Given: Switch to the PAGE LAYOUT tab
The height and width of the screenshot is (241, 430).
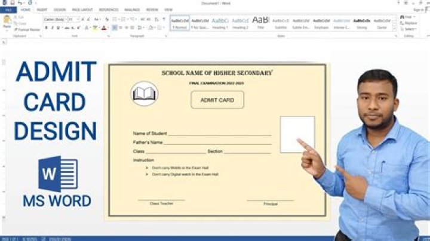Looking at the screenshot, I should (x=81, y=10).
